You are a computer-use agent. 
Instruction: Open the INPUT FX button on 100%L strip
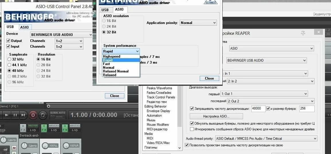(54, 126)
